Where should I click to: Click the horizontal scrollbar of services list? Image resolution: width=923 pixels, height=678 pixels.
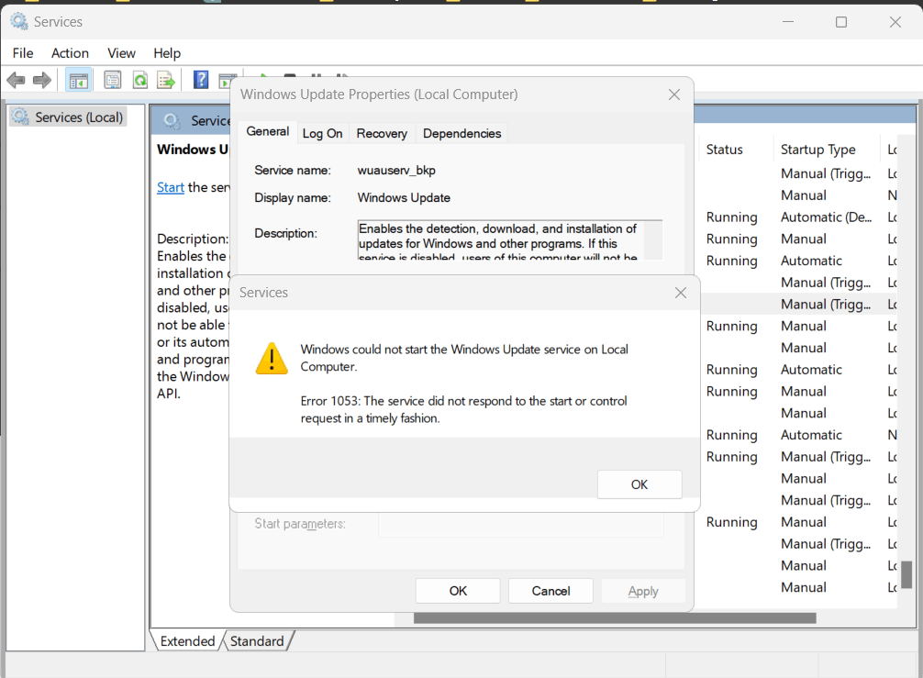click(615, 618)
